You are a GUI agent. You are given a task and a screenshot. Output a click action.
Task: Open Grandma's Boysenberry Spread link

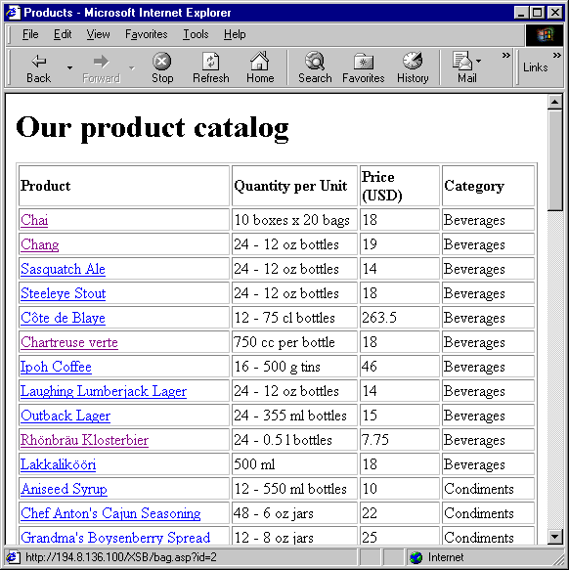click(x=115, y=538)
